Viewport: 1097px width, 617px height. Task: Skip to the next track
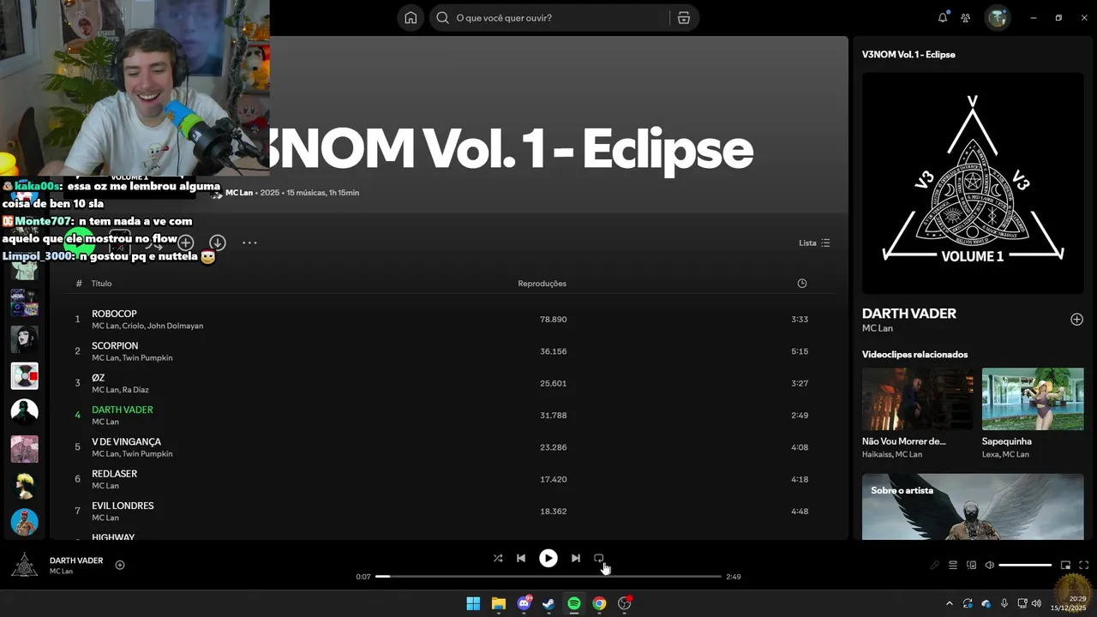coord(576,558)
